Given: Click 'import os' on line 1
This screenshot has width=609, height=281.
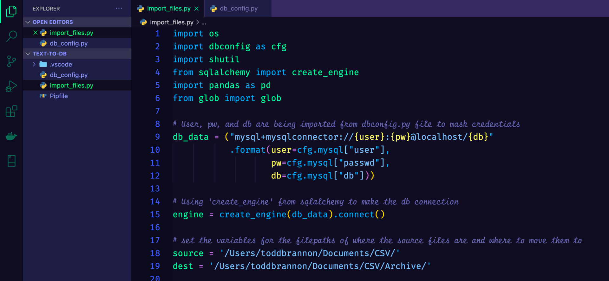Looking at the screenshot, I should point(196,34).
